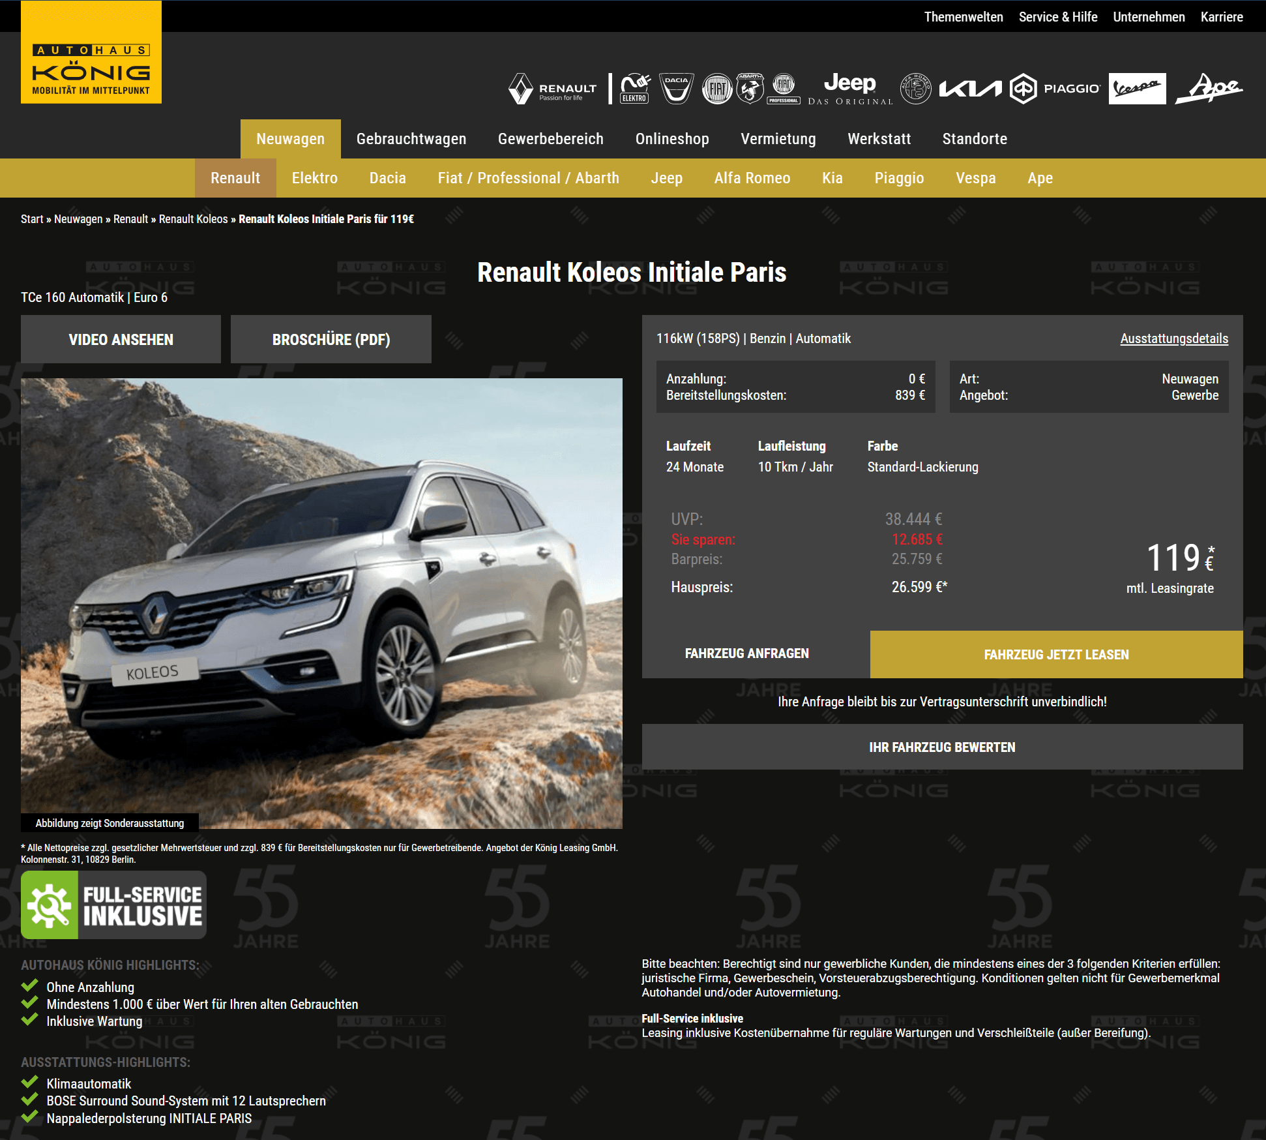
Task: Click the 'Inklusive Wartung' highlight
Action: click(94, 1021)
